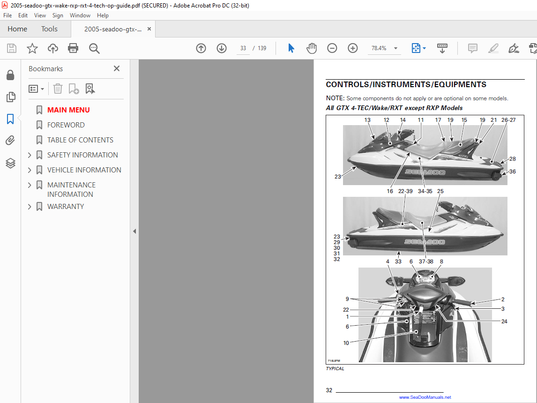The width and height of the screenshot is (537, 403).
Task: Expand VEHICLE INFORMATION bookmark
Action: tap(30, 170)
